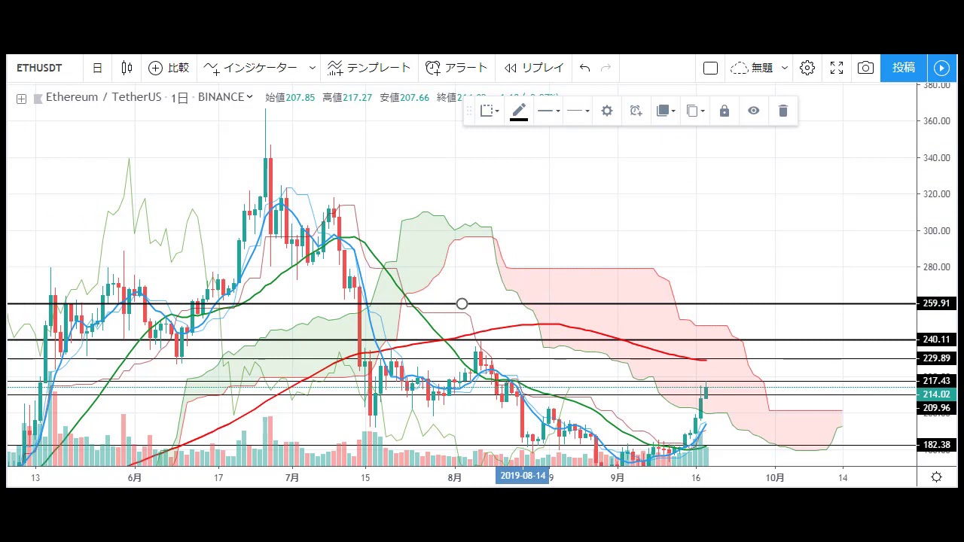Expand the indicators favorites dropdown arrow

(x=313, y=68)
